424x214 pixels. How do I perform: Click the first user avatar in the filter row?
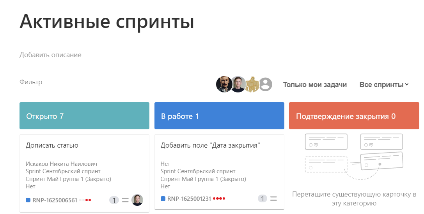224,84
